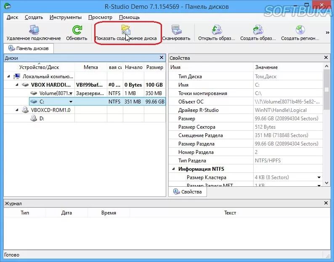The image size is (334, 262).
Task: Open Размер Записи MFT value dropdown
Action: coord(319,185)
